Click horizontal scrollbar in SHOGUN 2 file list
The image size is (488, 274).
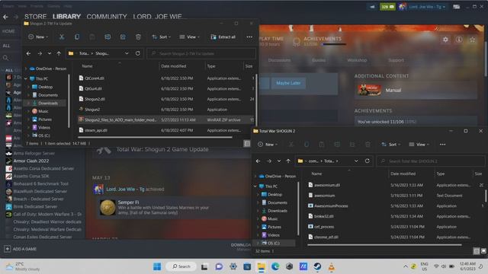click(x=384, y=245)
